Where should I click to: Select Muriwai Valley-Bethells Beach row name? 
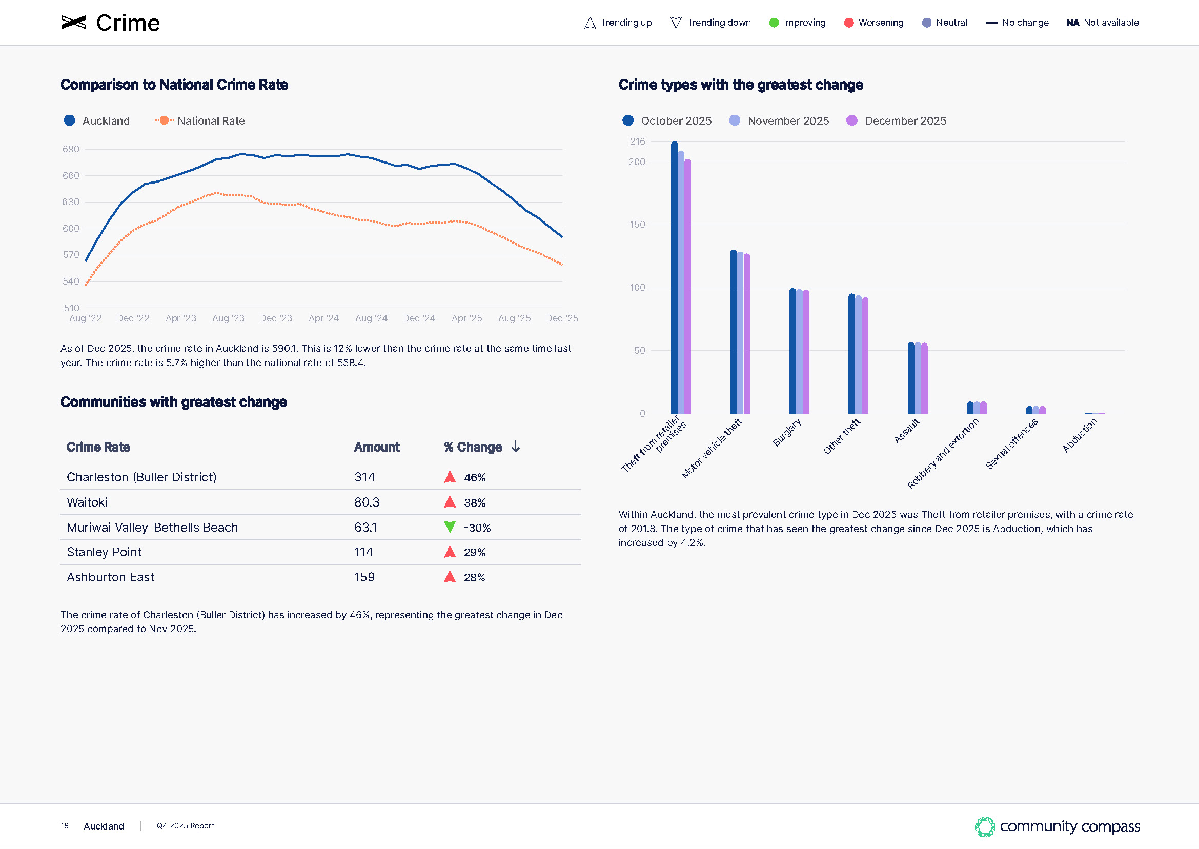coord(152,528)
